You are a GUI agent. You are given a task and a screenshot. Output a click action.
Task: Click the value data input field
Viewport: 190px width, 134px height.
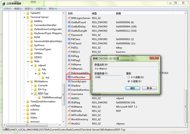tap(108, 77)
